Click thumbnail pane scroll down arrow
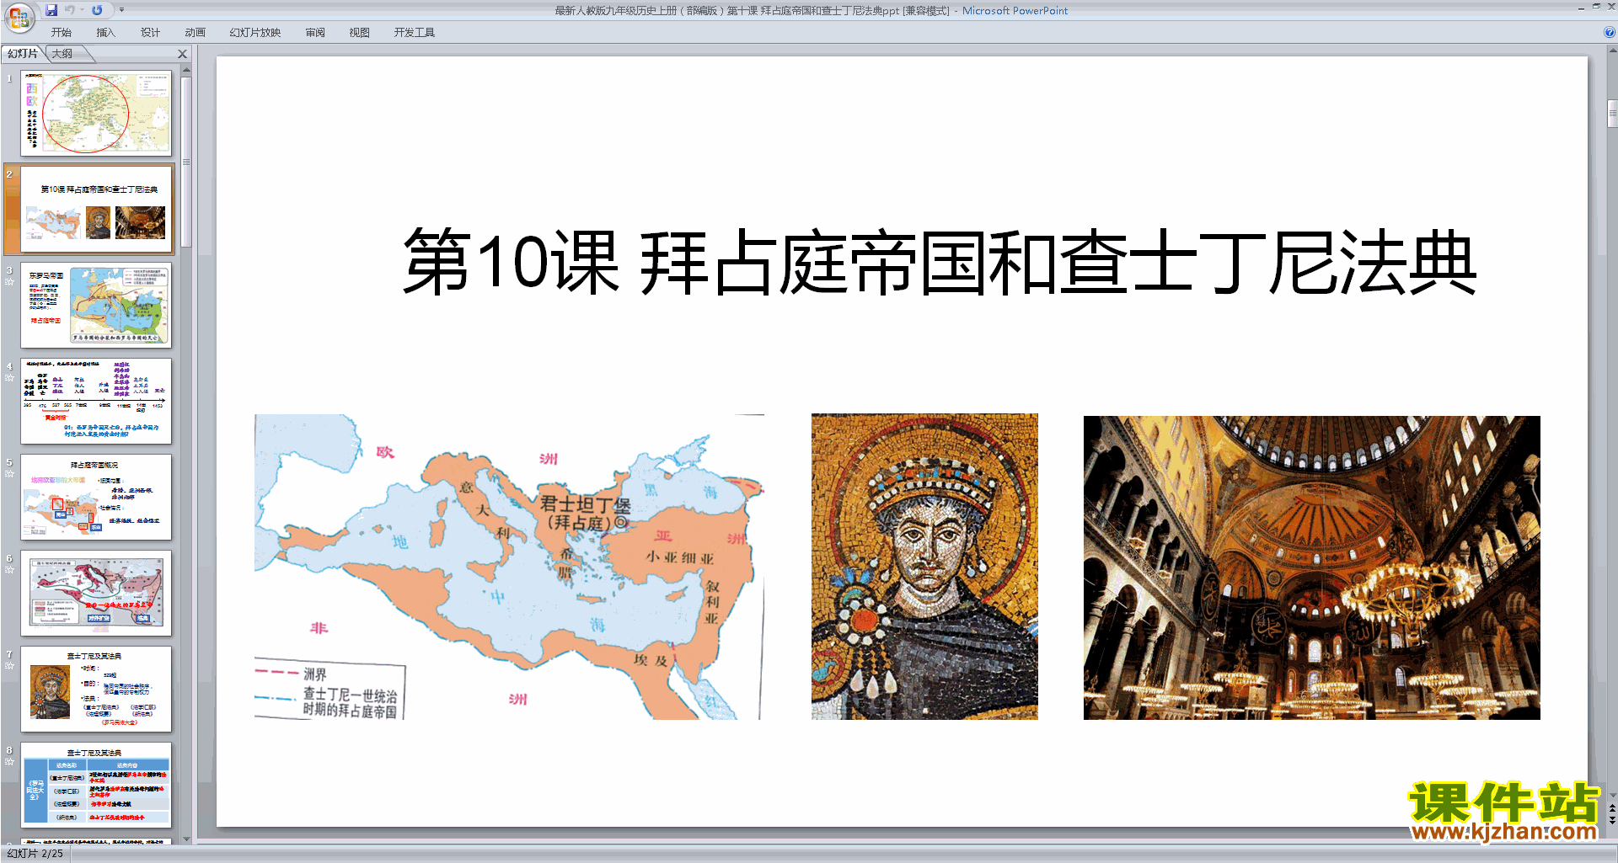The image size is (1618, 863). point(186,839)
